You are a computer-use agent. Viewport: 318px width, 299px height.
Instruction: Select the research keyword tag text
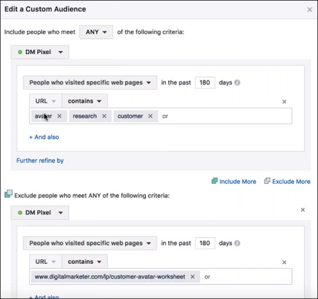pos(85,116)
